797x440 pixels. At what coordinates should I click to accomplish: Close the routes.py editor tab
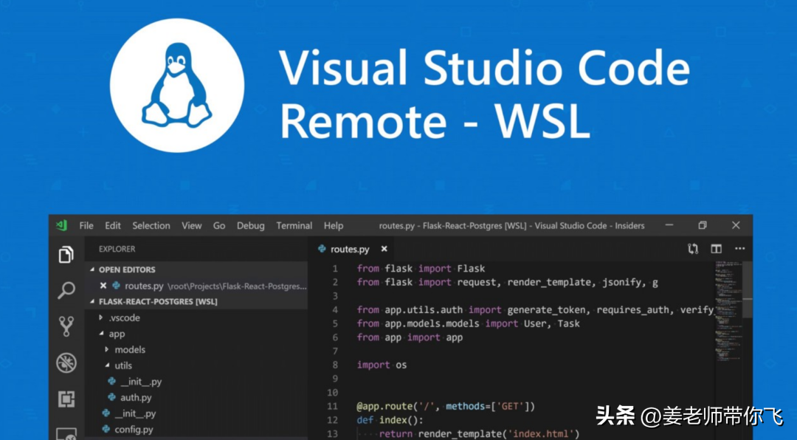click(x=383, y=250)
